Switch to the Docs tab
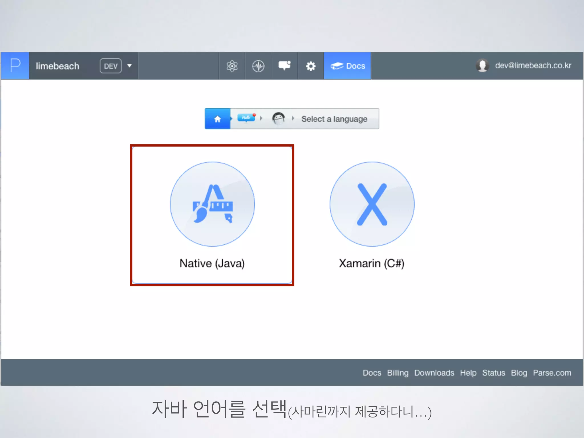The height and width of the screenshot is (438, 584). (347, 66)
